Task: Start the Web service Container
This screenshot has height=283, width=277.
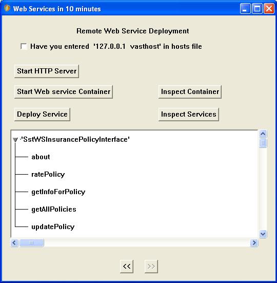Action: [x=64, y=92]
